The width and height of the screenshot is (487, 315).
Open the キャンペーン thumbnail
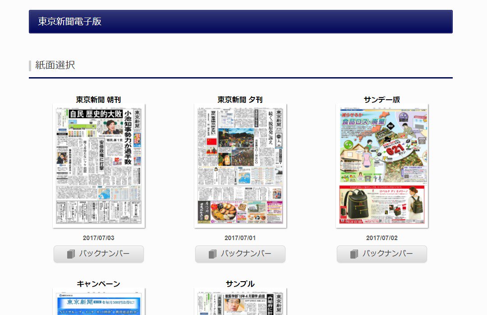pos(99,301)
